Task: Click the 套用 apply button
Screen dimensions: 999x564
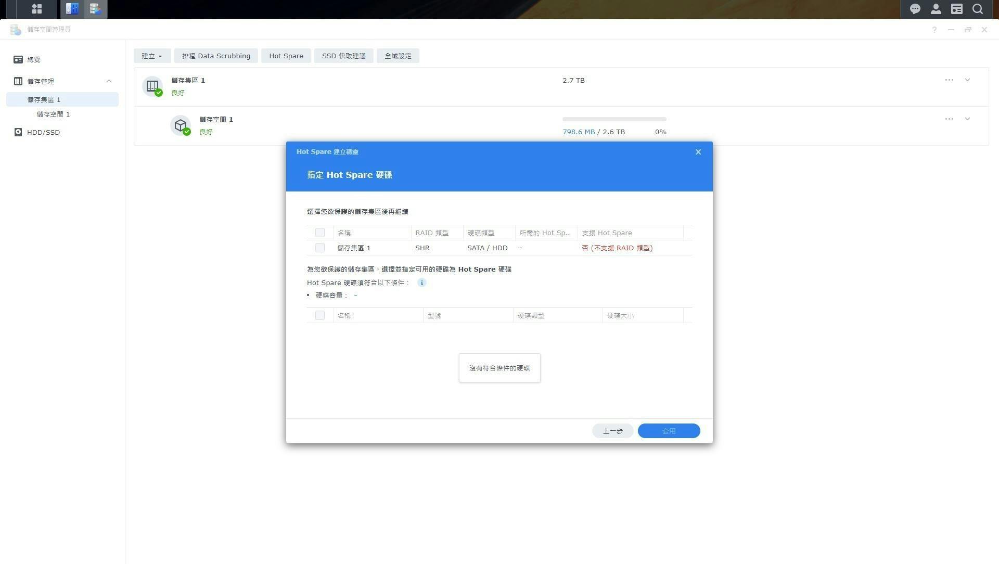Action: click(x=669, y=431)
